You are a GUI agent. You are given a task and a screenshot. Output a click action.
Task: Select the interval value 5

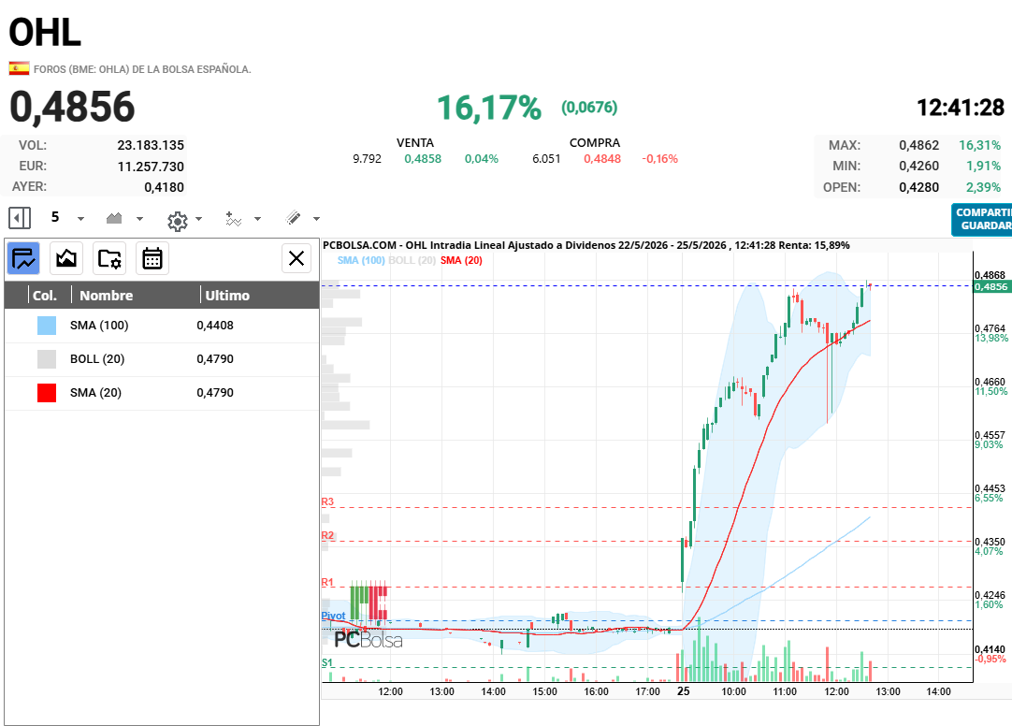[x=55, y=217]
